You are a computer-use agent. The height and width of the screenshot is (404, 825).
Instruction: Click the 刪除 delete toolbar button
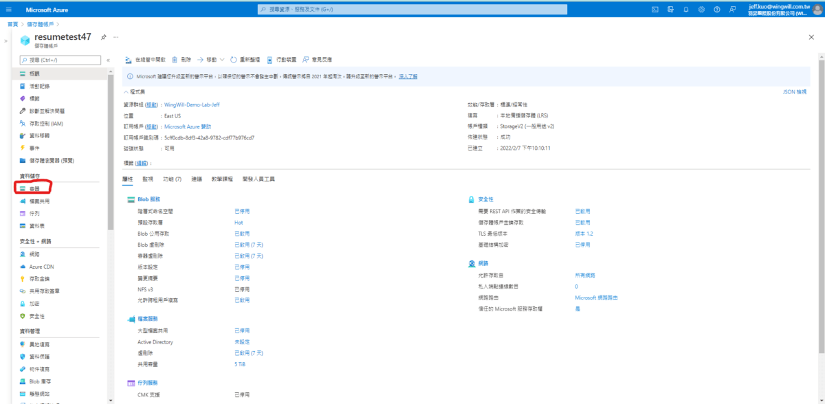click(183, 60)
